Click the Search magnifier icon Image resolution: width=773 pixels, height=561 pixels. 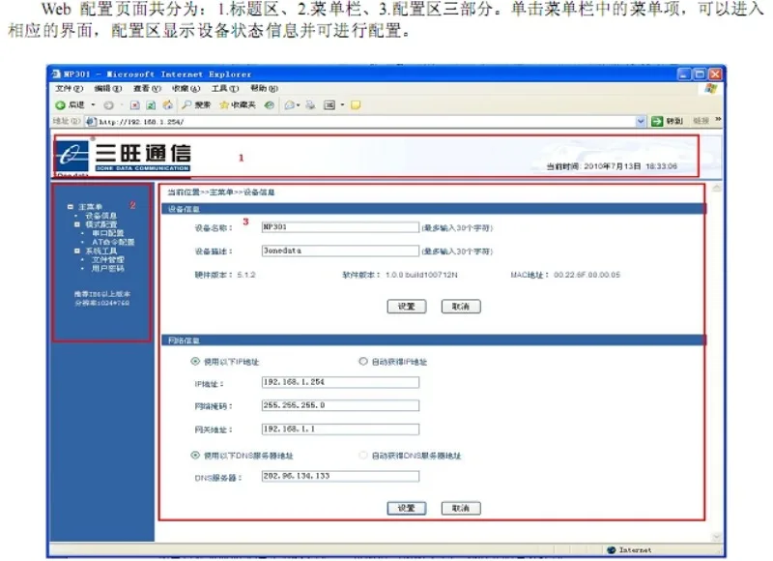186,104
